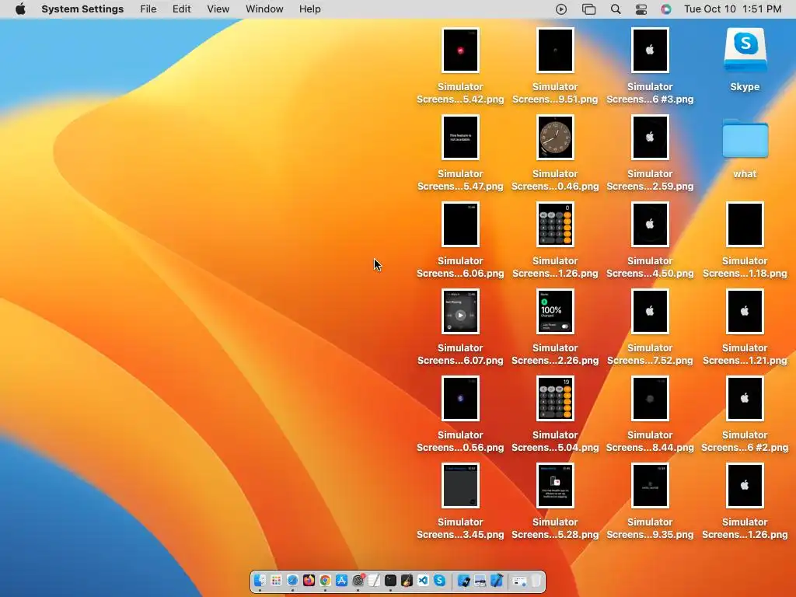Viewport: 796px width, 597px height.
Task: Open the System Settings app menu
Action: click(x=82, y=9)
